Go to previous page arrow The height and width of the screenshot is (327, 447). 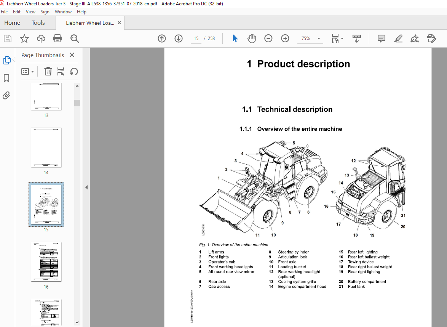tap(162, 38)
